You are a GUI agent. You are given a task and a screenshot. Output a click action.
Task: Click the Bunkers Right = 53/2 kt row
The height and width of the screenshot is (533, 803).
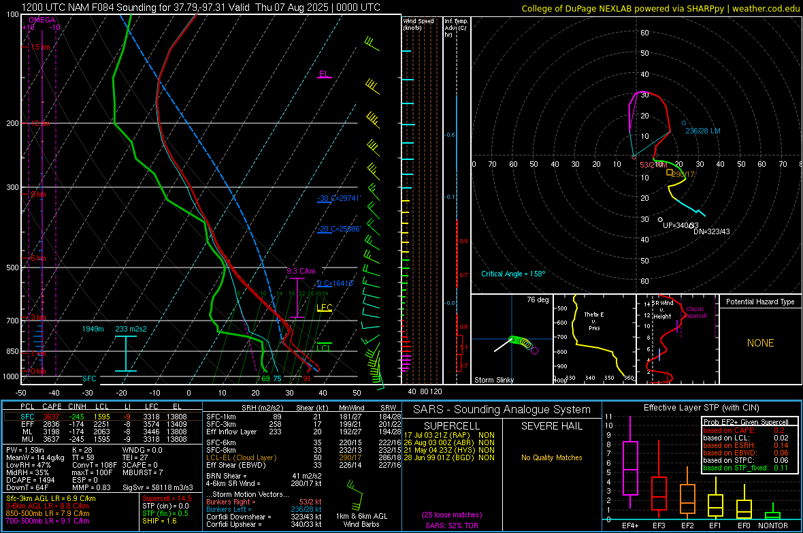coord(264,502)
